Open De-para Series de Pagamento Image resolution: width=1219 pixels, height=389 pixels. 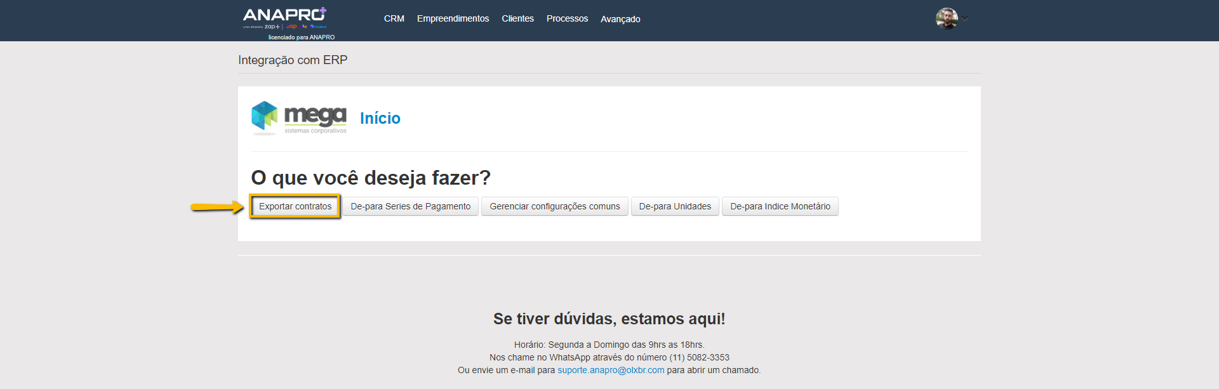point(410,206)
